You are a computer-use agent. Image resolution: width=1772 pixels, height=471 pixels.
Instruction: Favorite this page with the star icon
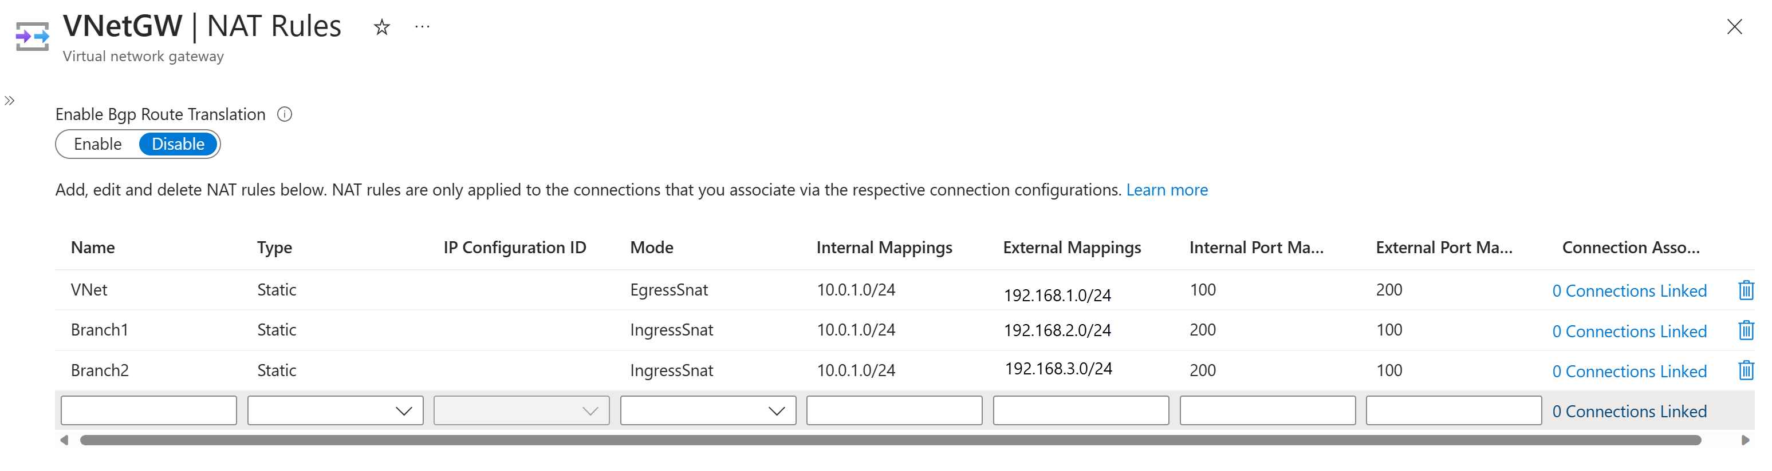(382, 27)
